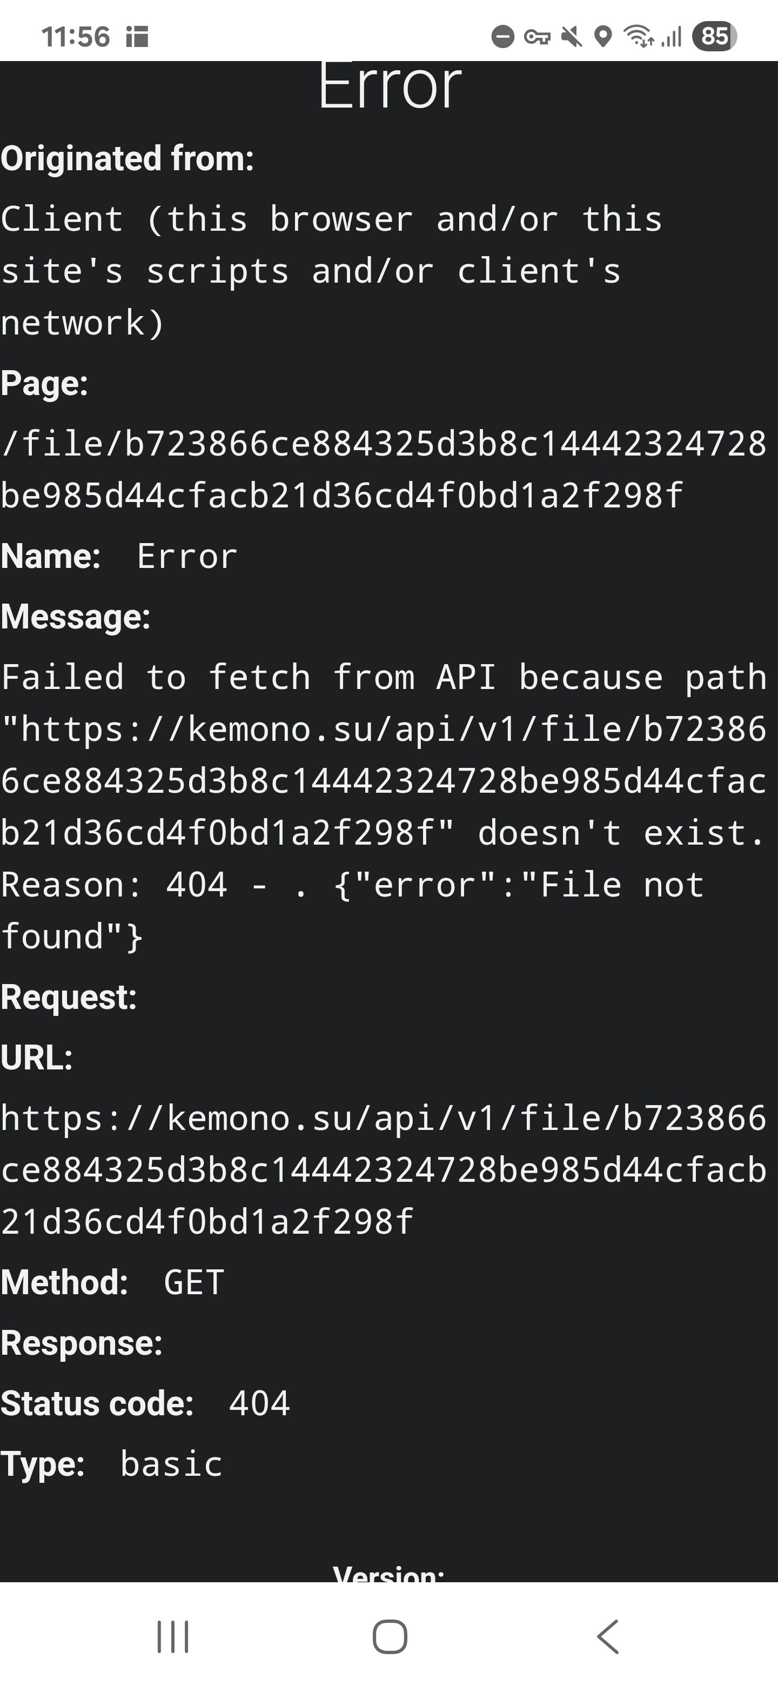Tap the Request URL kemono.su address
Viewport: 778px width, 1686px height.
coord(384,1169)
